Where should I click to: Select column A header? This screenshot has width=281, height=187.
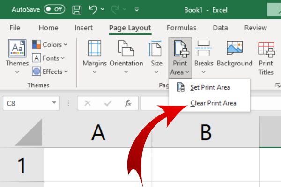tap(98, 132)
